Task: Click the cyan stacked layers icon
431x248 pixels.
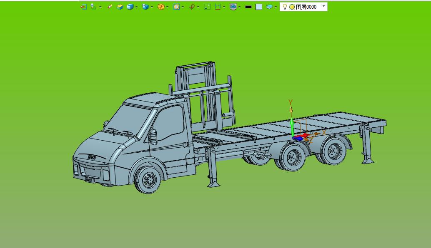Action: [270, 7]
